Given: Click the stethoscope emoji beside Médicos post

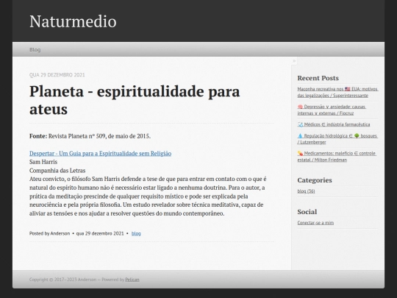Looking at the screenshot, I should click(x=300, y=124).
